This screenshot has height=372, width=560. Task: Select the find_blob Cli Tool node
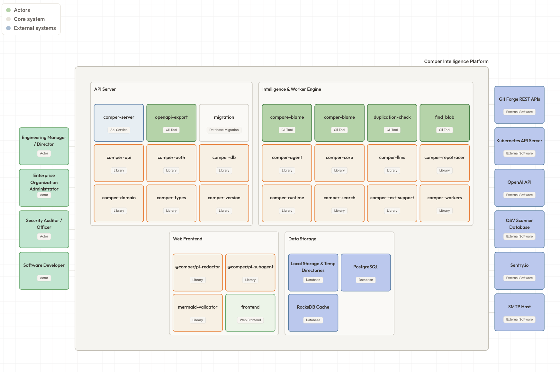coord(445,123)
